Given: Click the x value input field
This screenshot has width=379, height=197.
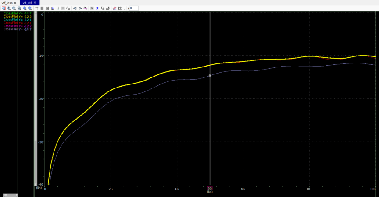Looking at the screenshot, I should [x=134, y=8].
